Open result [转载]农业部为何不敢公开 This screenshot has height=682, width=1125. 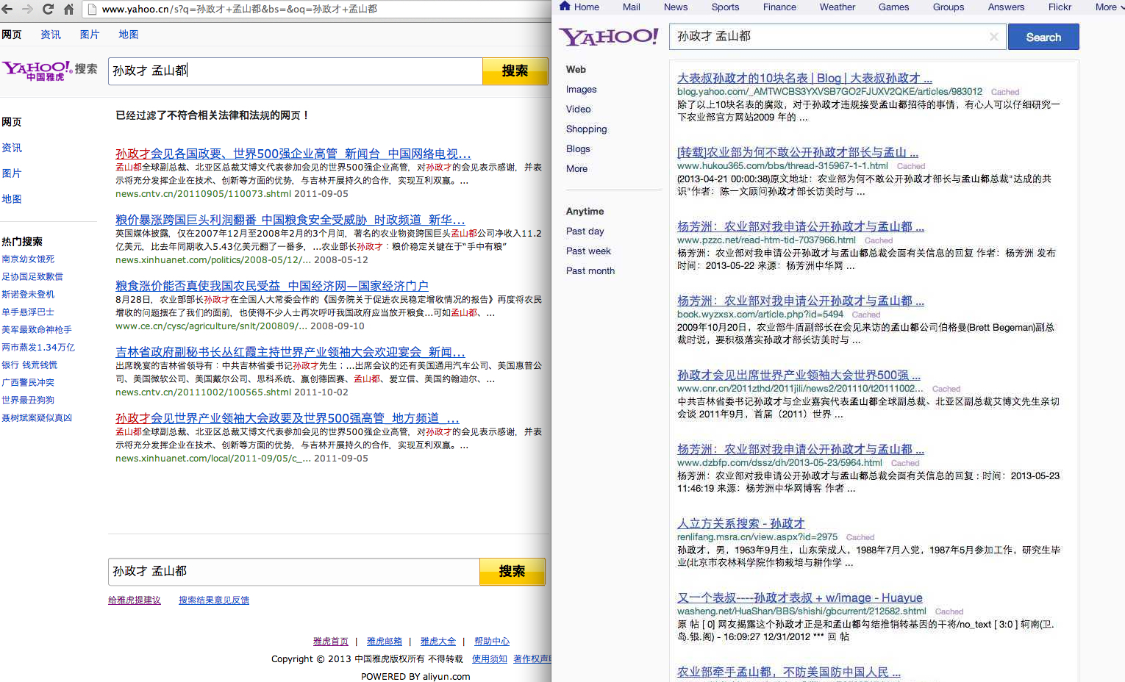pyautogui.click(x=798, y=152)
